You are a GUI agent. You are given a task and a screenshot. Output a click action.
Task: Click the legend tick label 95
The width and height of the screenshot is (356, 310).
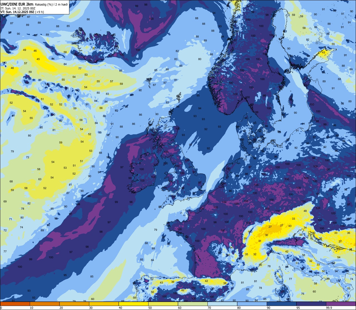pos(298,308)
